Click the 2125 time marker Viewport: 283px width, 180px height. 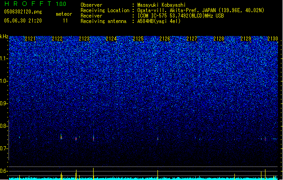coord(138,39)
